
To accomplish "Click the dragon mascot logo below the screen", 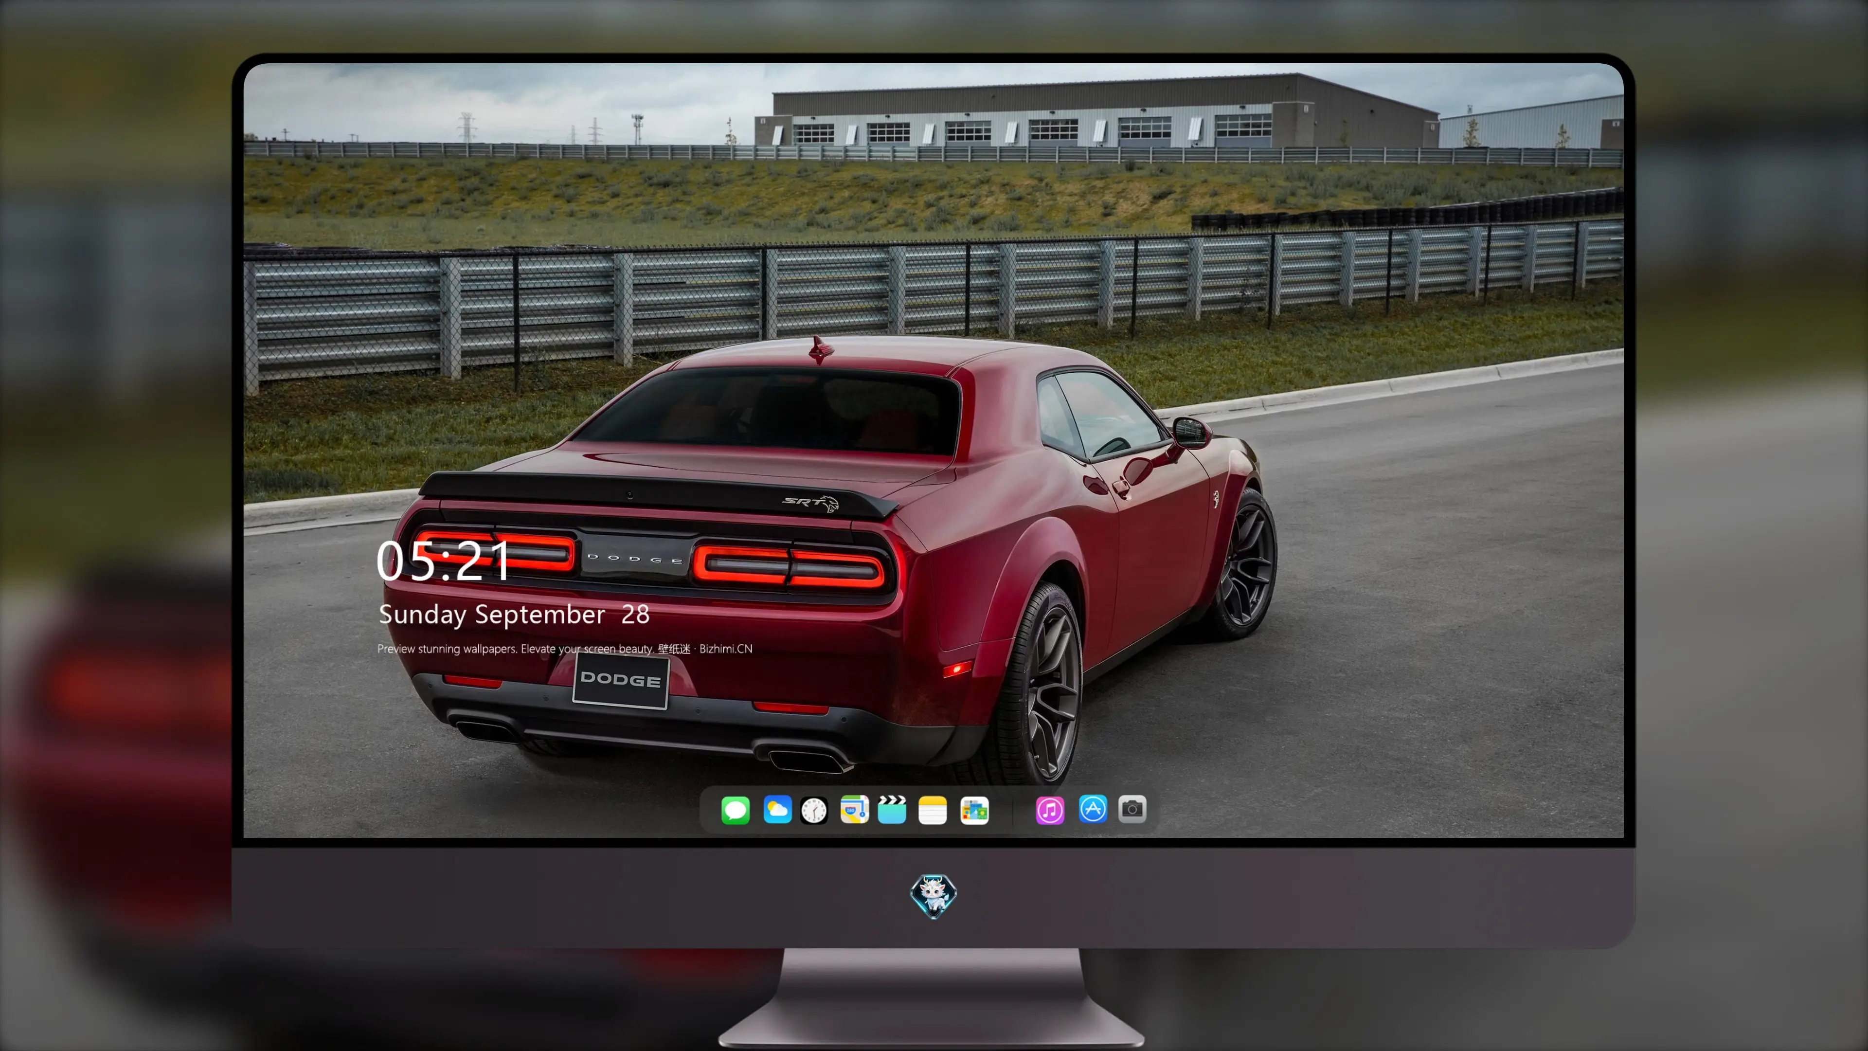I will pos(934,896).
